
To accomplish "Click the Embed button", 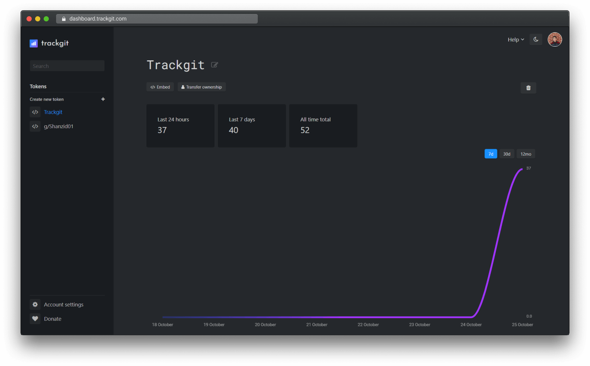I will pos(160,87).
